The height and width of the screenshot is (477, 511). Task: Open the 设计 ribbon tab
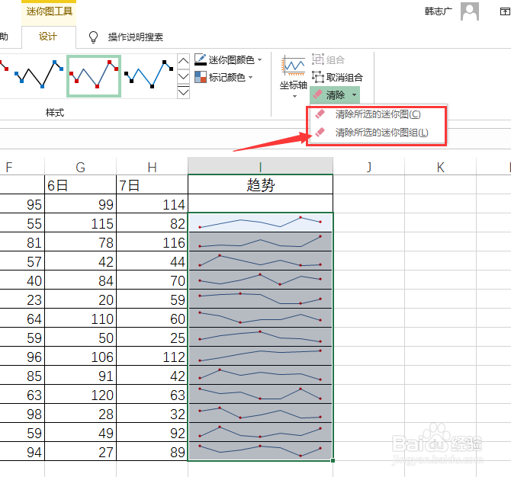click(x=48, y=37)
